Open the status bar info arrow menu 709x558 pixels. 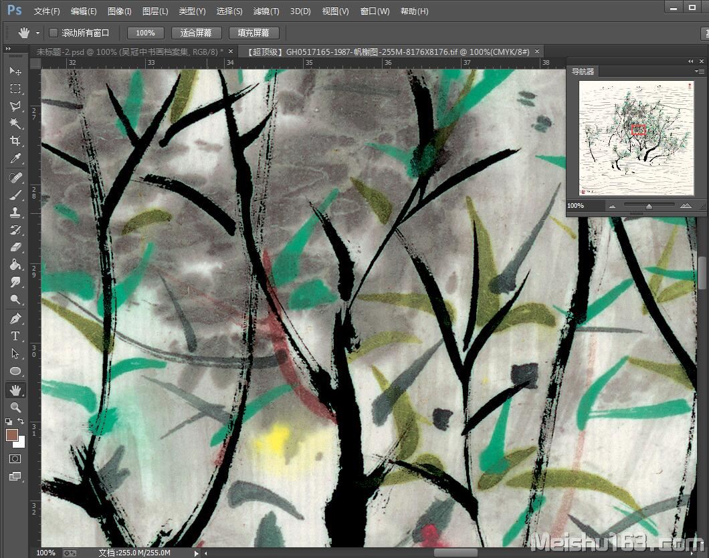coord(196,553)
